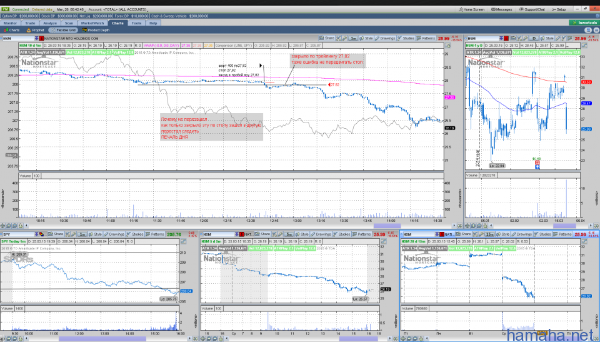Expand symbol dropdown arrow in main NSM chart

tap(37, 38)
